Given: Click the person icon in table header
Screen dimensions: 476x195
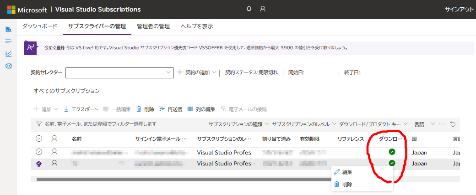Looking at the screenshot, I should click(x=54, y=139).
